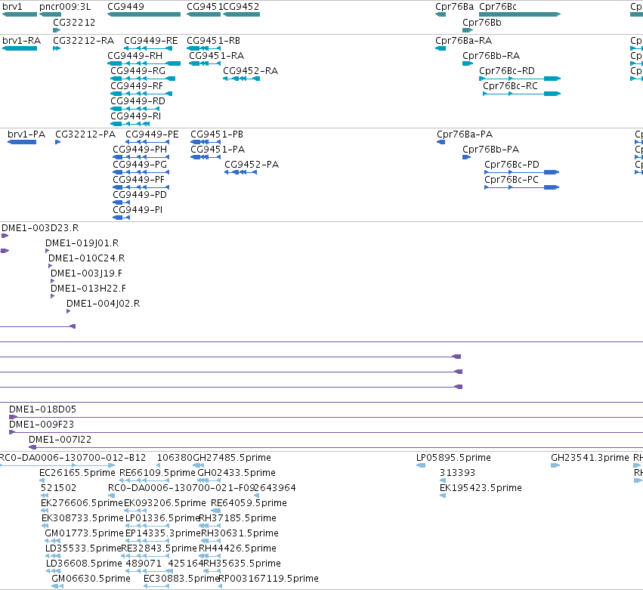Open BAC end DME1-010C24.R
Image resolution: width=643 pixels, height=590 pixels.
[x=87, y=258]
